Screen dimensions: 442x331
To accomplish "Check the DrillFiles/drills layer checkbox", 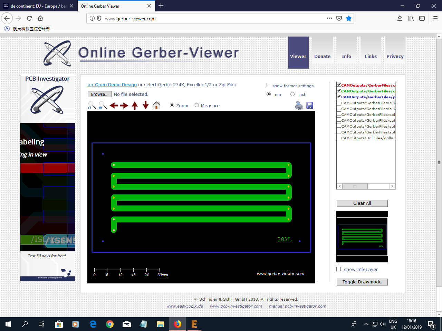I will 339,137.
